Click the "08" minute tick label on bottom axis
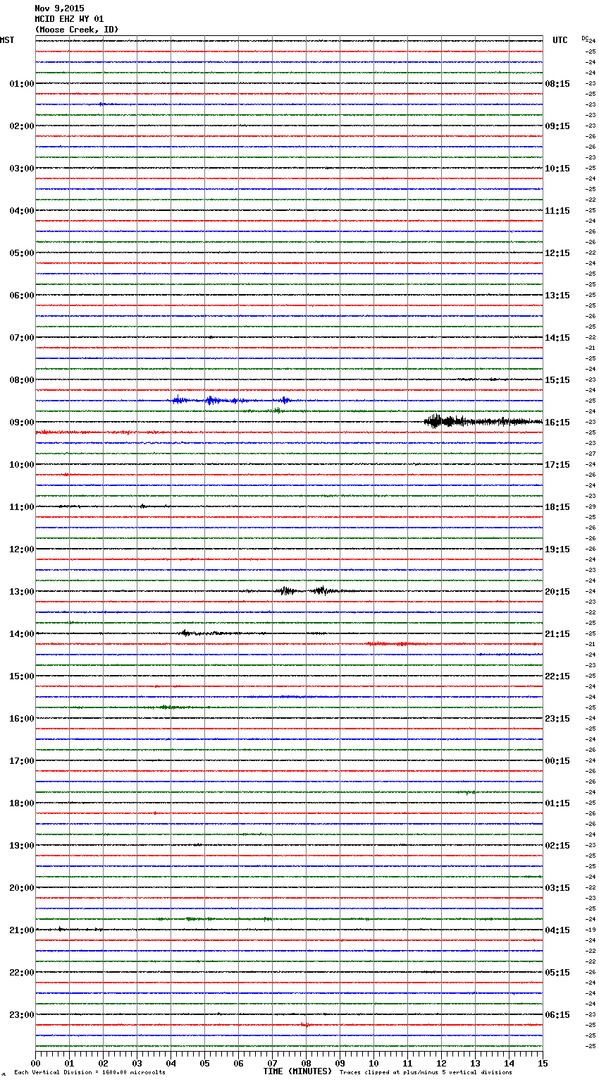Viewport: 599px width, 1082px height. point(306,1063)
